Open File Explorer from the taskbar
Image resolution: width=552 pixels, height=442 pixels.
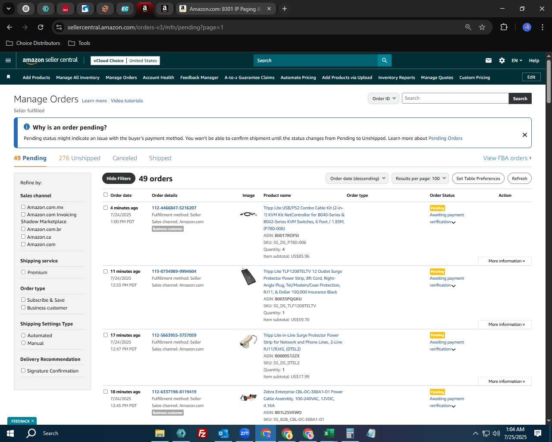point(160,433)
